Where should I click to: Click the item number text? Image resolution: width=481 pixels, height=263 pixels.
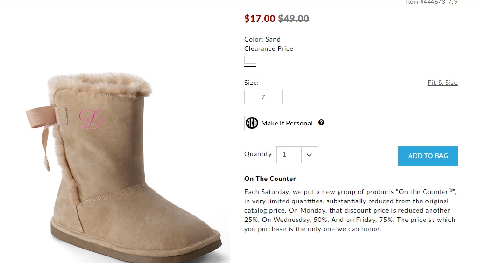(x=431, y=2)
